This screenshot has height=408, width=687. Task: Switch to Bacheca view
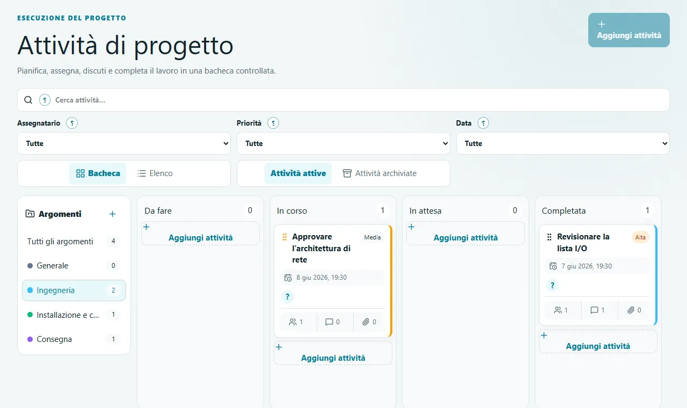coord(98,173)
